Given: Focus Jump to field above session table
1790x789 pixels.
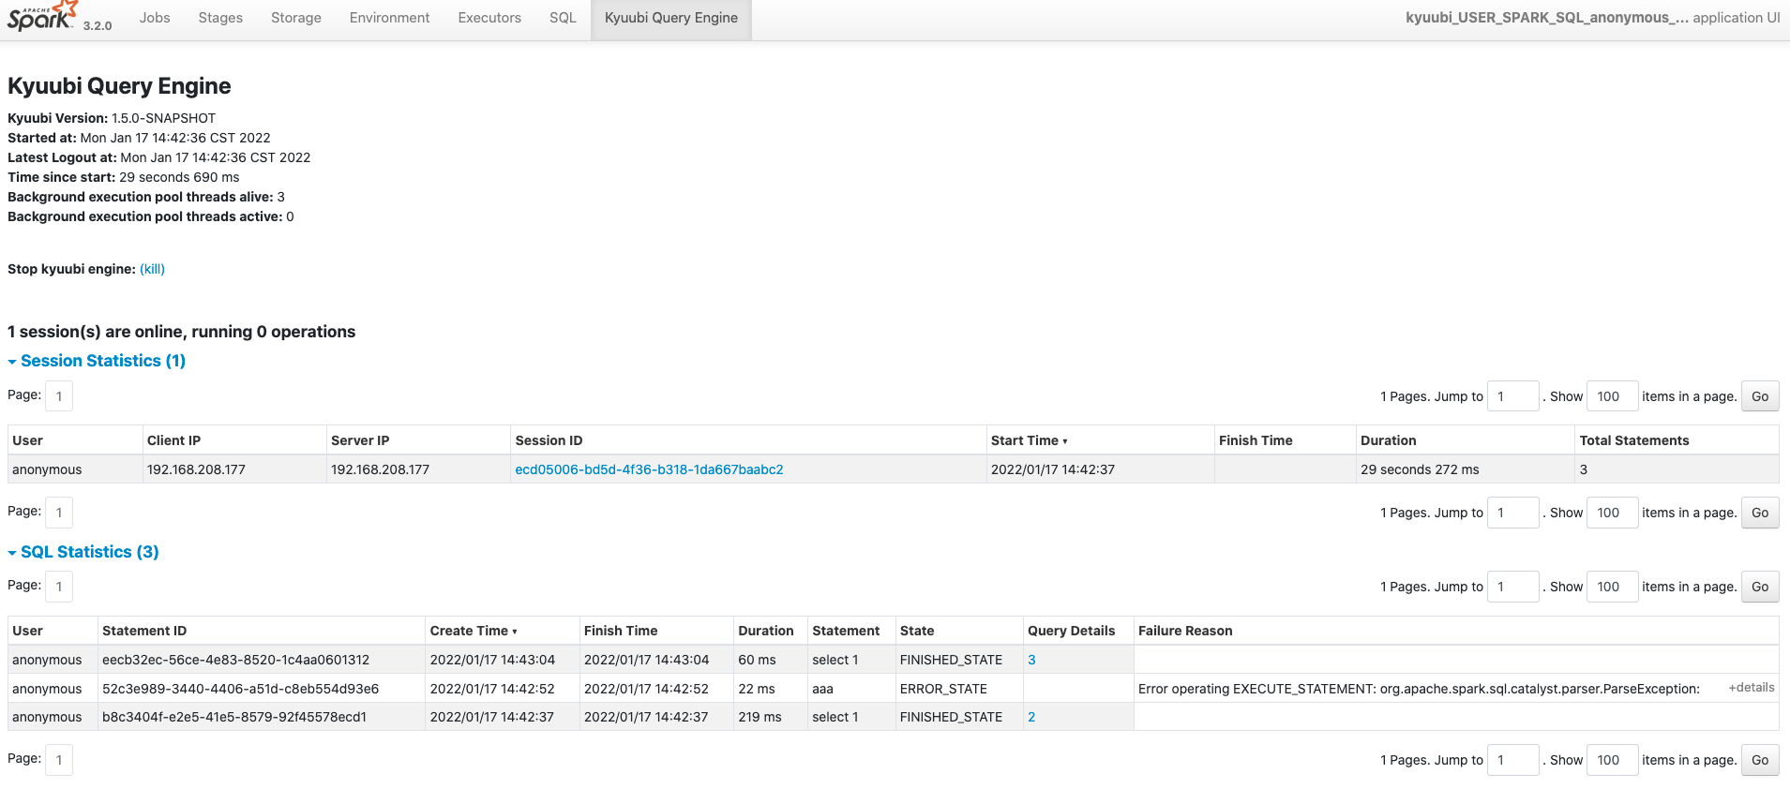Looking at the screenshot, I should tap(1512, 396).
